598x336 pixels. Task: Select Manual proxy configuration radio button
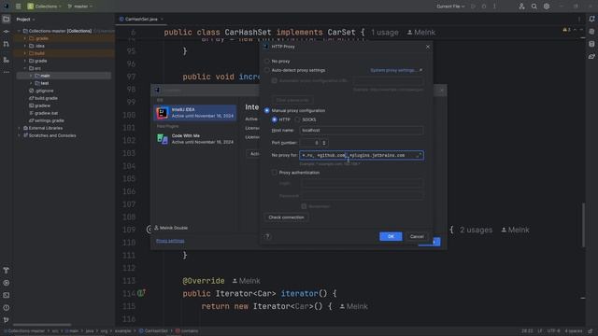point(267,110)
